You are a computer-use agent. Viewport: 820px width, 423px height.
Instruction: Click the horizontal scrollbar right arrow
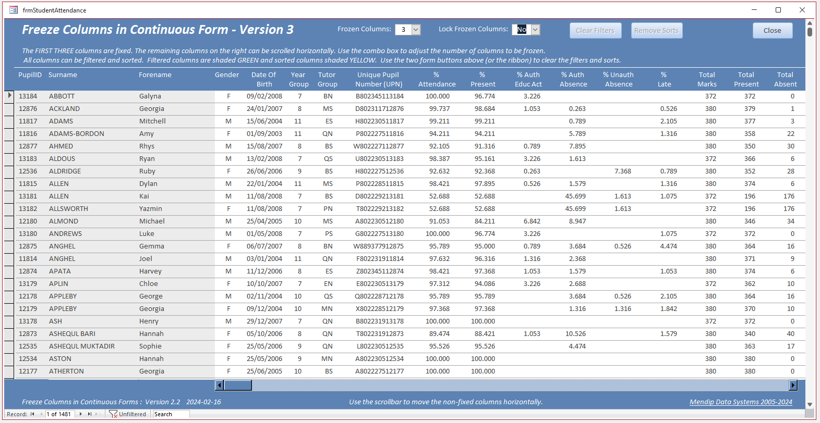click(x=793, y=385)
